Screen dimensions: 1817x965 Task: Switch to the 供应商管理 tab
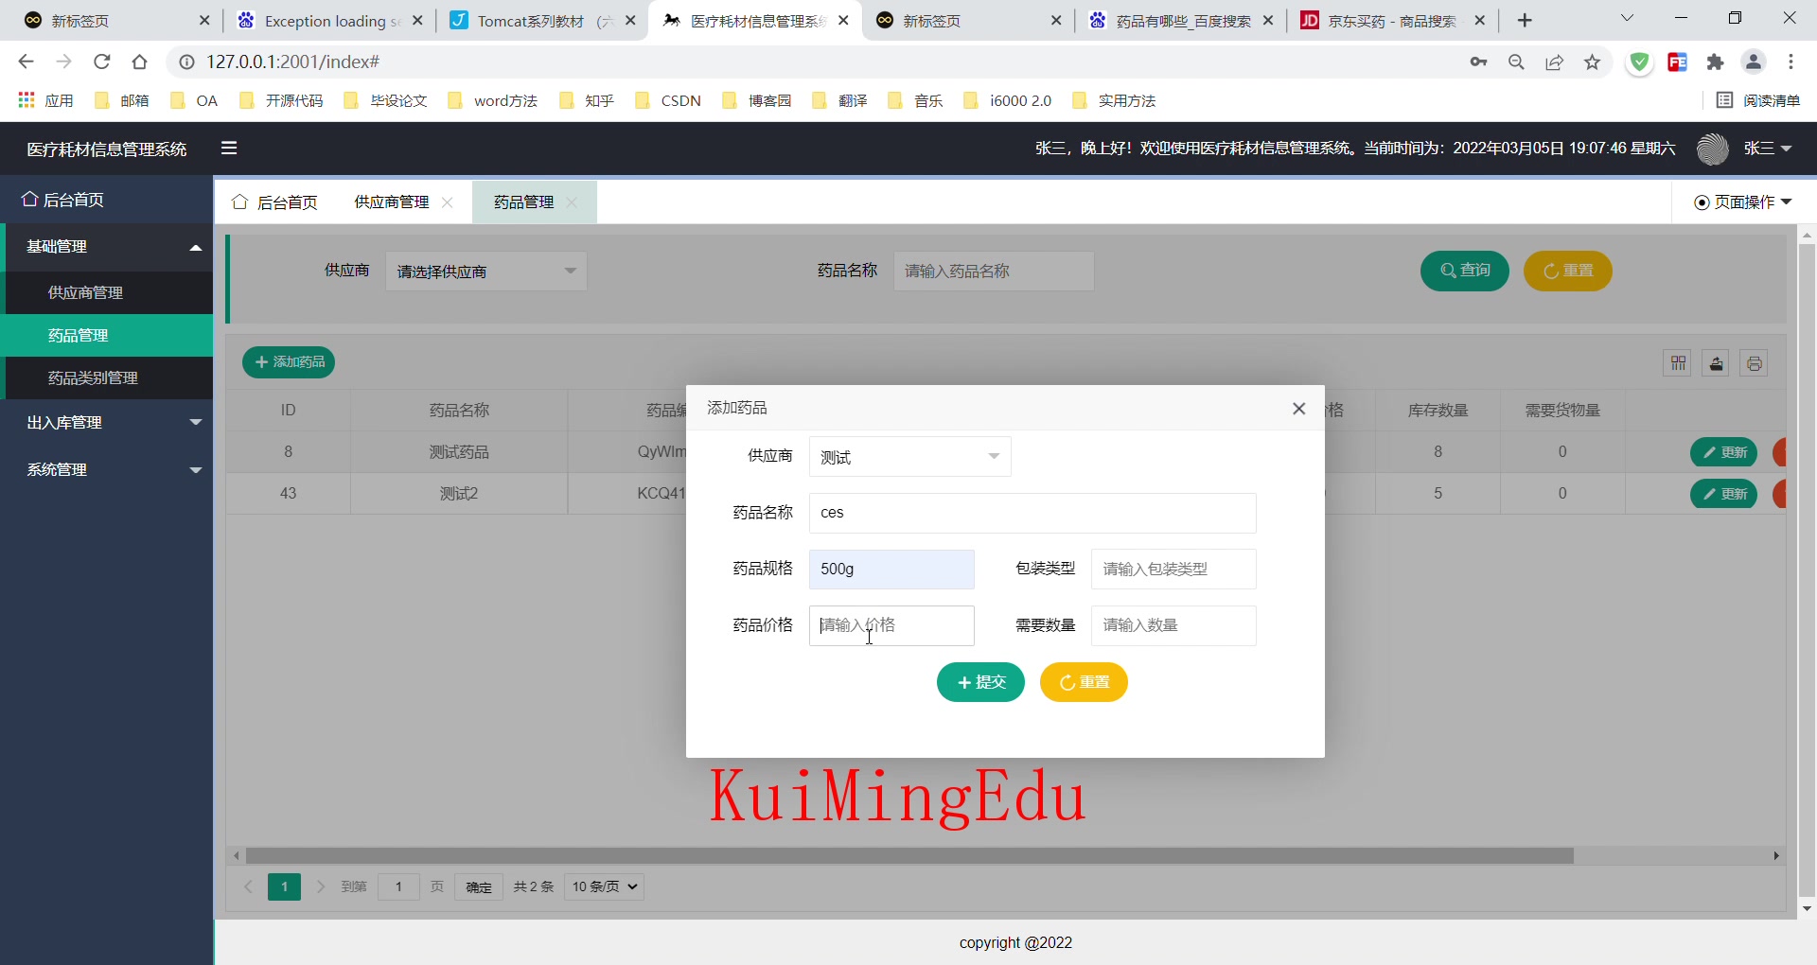[391, 202]
